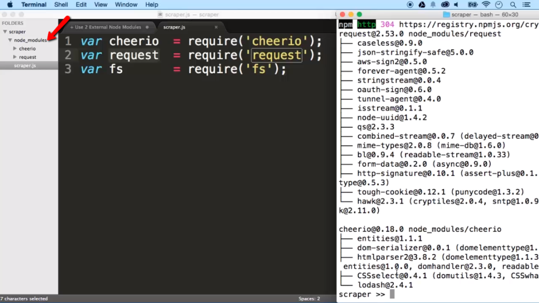This screenshot has width=539, height=303.
Task: Open the Time Machine clock icon
Action: click(499, 5)
